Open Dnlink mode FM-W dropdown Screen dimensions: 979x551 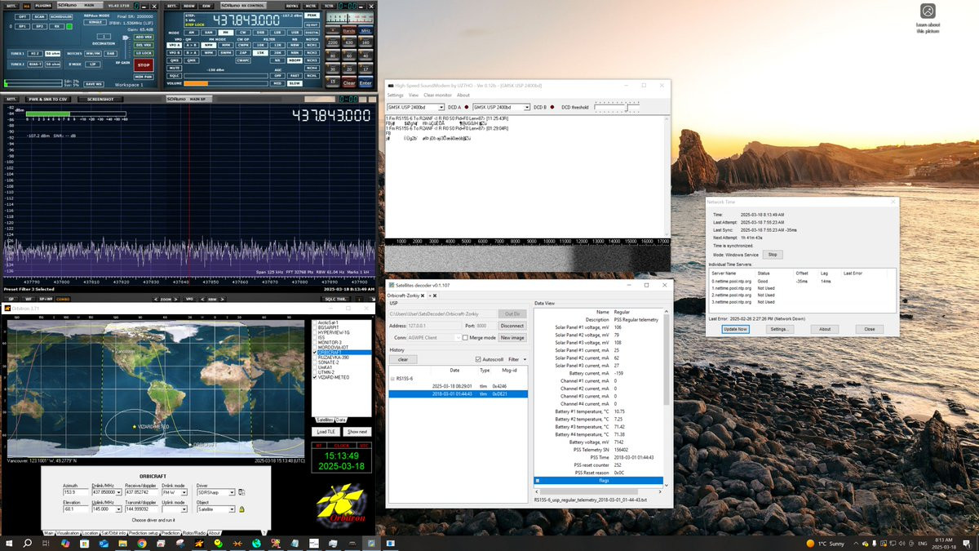[184, 492]
